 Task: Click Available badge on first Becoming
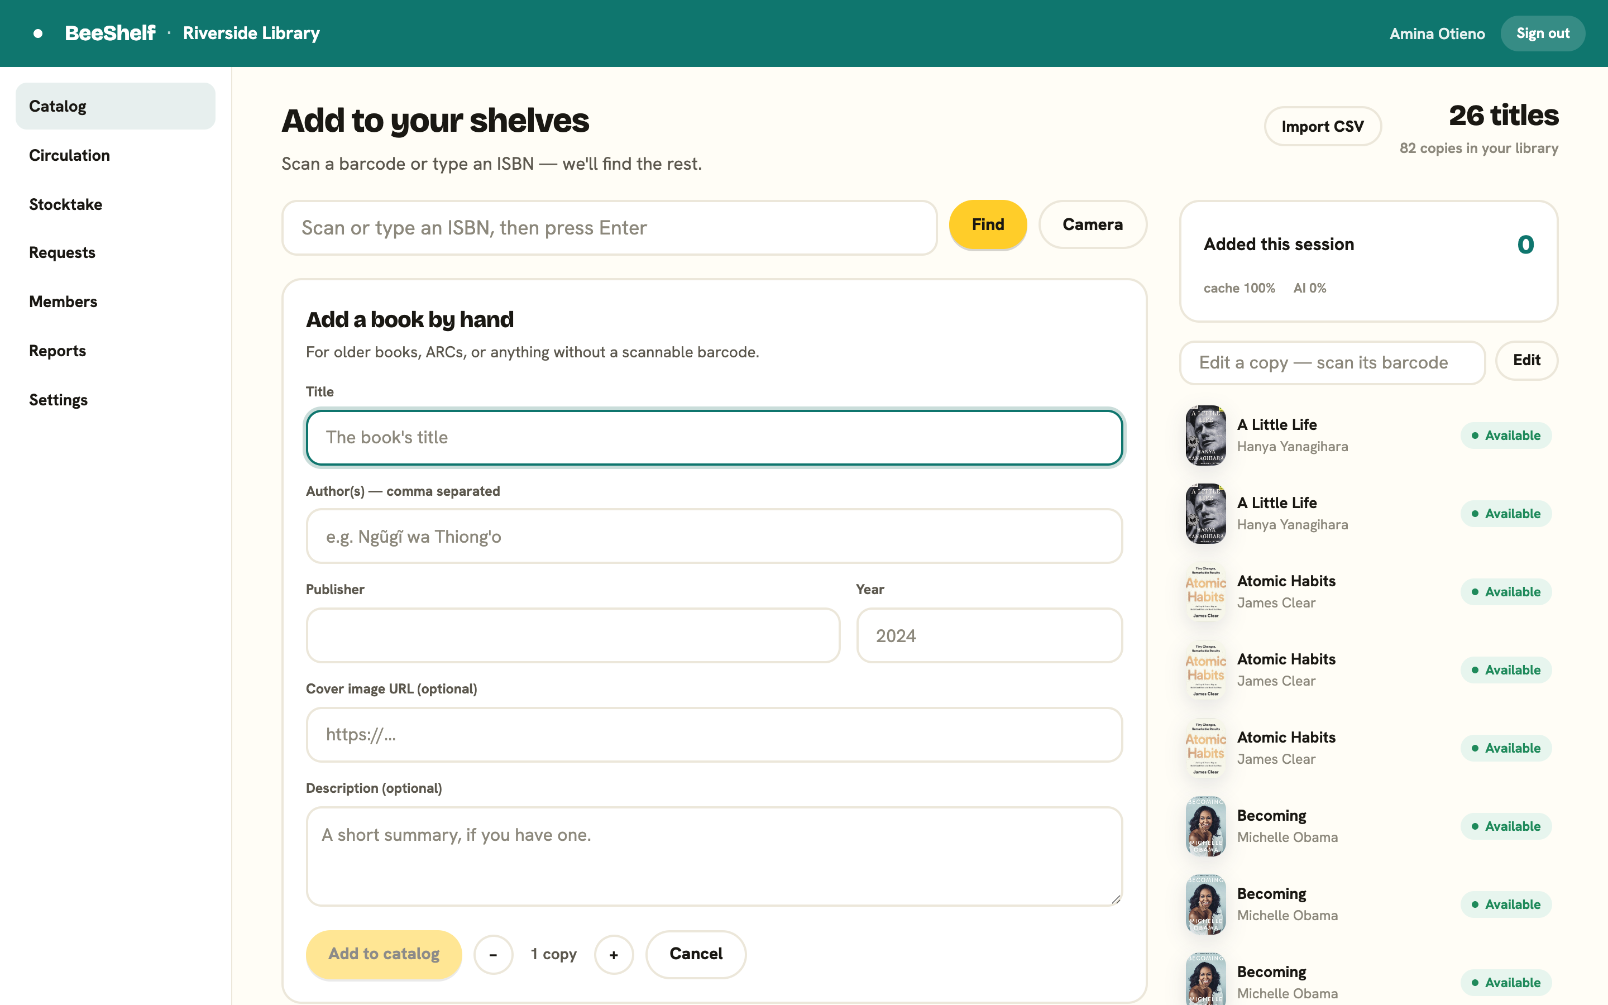1506,826
